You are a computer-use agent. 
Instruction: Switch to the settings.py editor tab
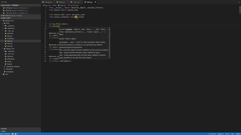click(48, 2)
